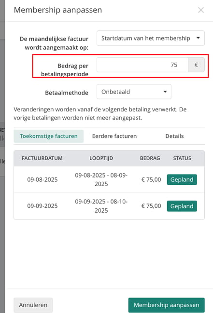Open the Betaalmethode Onbetaald dropdown
Screen dimensions: 213x313
pyautogui.click(x=134, y=92)
